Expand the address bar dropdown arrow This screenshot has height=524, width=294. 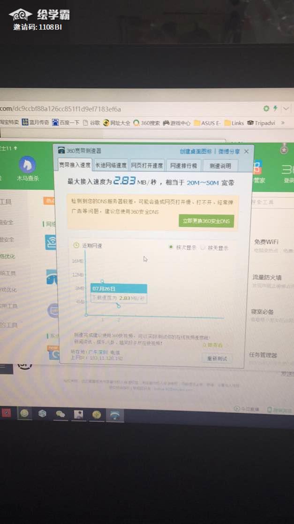[x=286, y=109]
